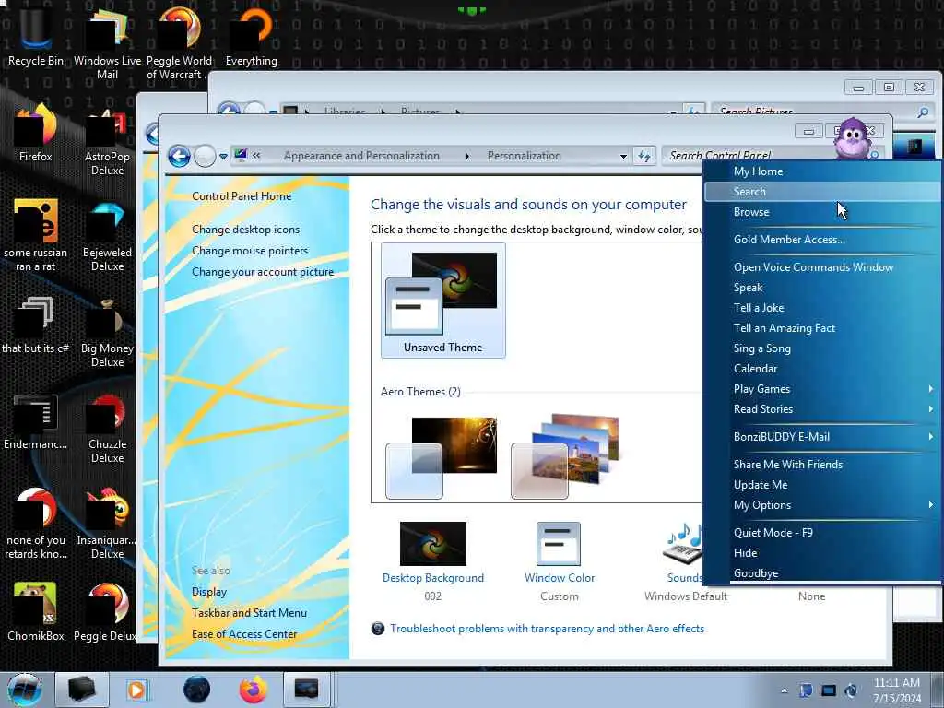The width and height of the screenshot is (944, 708).
Task: Open the recent pages dropdown arrow
Action: point(223,157)
